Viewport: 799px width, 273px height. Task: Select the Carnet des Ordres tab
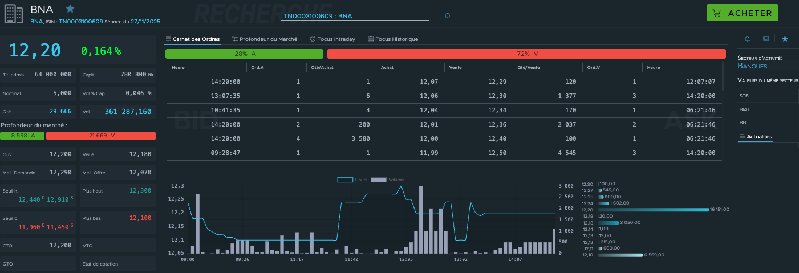[x=193, y=39]
